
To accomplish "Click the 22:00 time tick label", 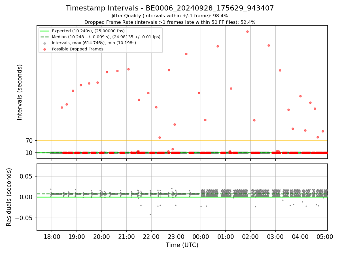I will click(x=151, y=236).
